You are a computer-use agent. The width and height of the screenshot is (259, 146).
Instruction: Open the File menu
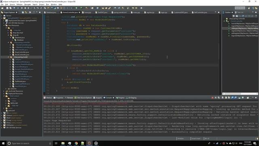(2, 4)
